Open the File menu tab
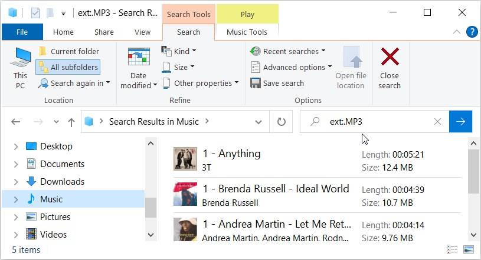This screenshot has height=260, width=481. point(22,32)
